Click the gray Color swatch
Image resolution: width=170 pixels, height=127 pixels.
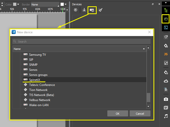coord(15,5)
